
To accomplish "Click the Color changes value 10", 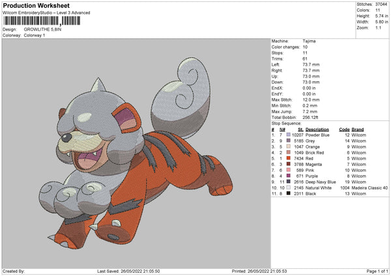I will [x=305, y=47].
